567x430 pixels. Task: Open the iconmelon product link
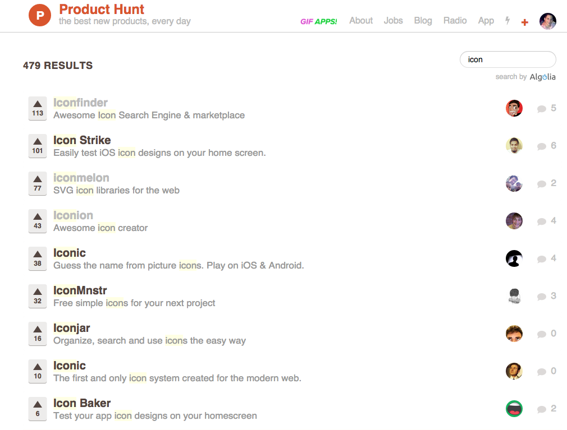(81, 178)
